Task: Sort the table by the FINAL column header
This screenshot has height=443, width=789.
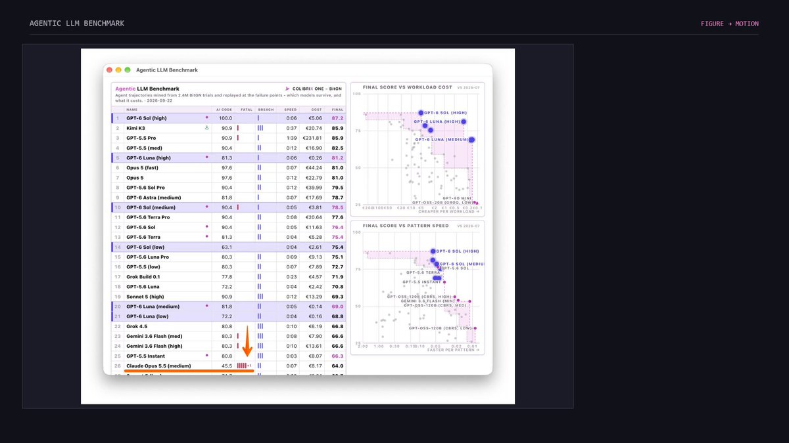Action: tap(337, 109)
